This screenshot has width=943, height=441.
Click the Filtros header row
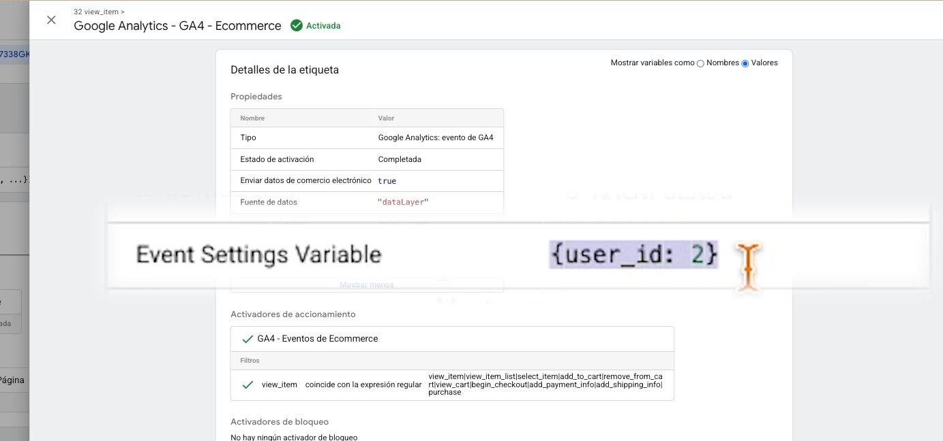(452, 361)
